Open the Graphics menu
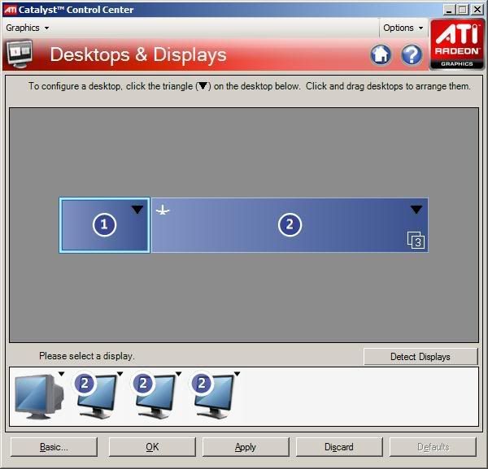This screenshot has height=469, width=488. pos(28,28)
